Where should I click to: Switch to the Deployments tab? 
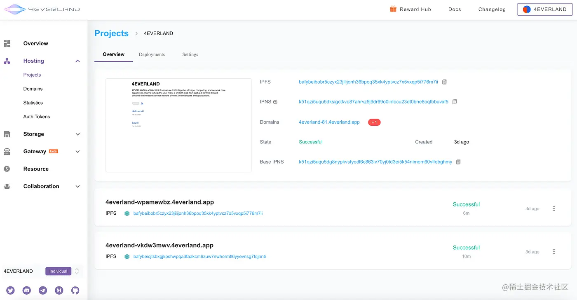click(152, 54)
